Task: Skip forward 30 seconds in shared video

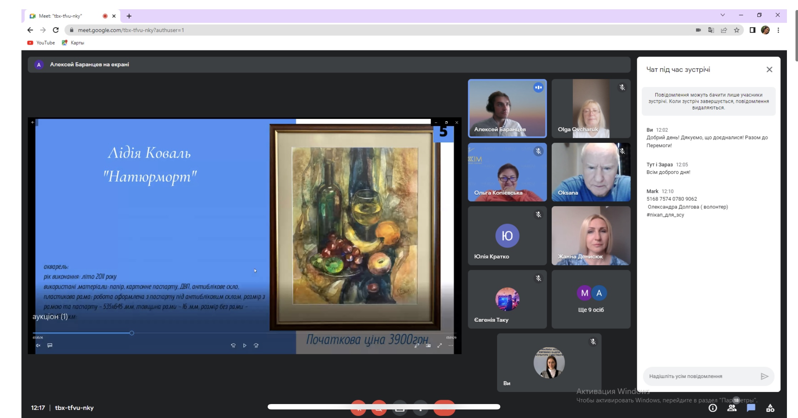Action: pos(256,345)
